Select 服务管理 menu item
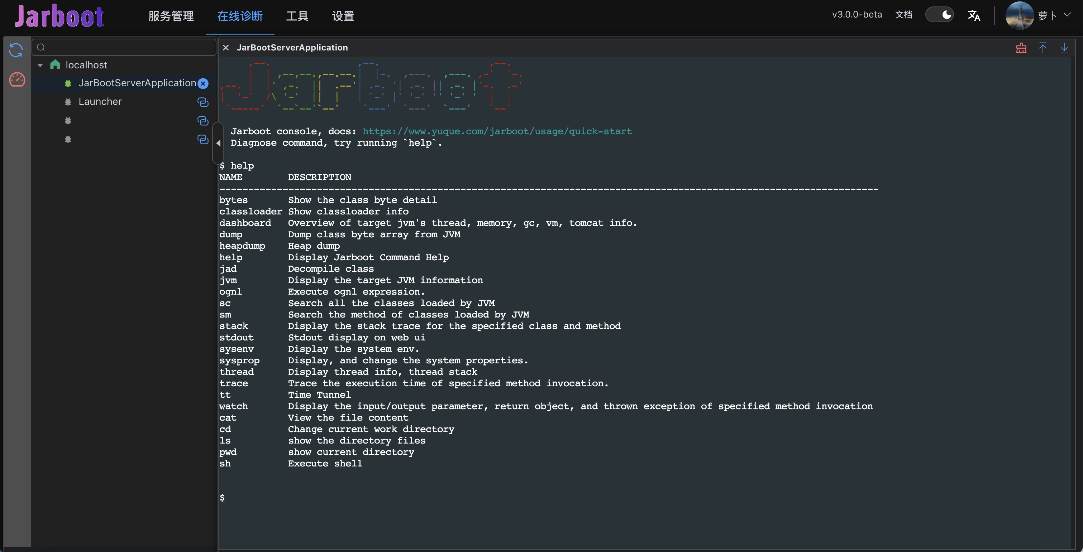The width and height of the screenshot is (1083, 552). coord(172,15)
